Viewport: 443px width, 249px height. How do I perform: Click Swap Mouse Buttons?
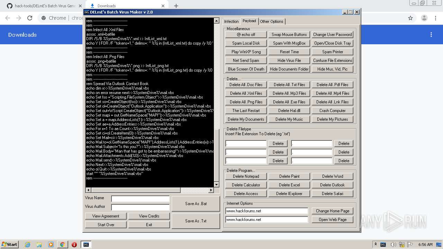(x=289, y=35)
